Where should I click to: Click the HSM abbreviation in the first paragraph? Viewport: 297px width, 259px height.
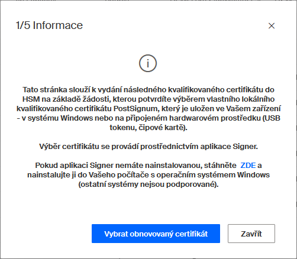tap(31, 99)
